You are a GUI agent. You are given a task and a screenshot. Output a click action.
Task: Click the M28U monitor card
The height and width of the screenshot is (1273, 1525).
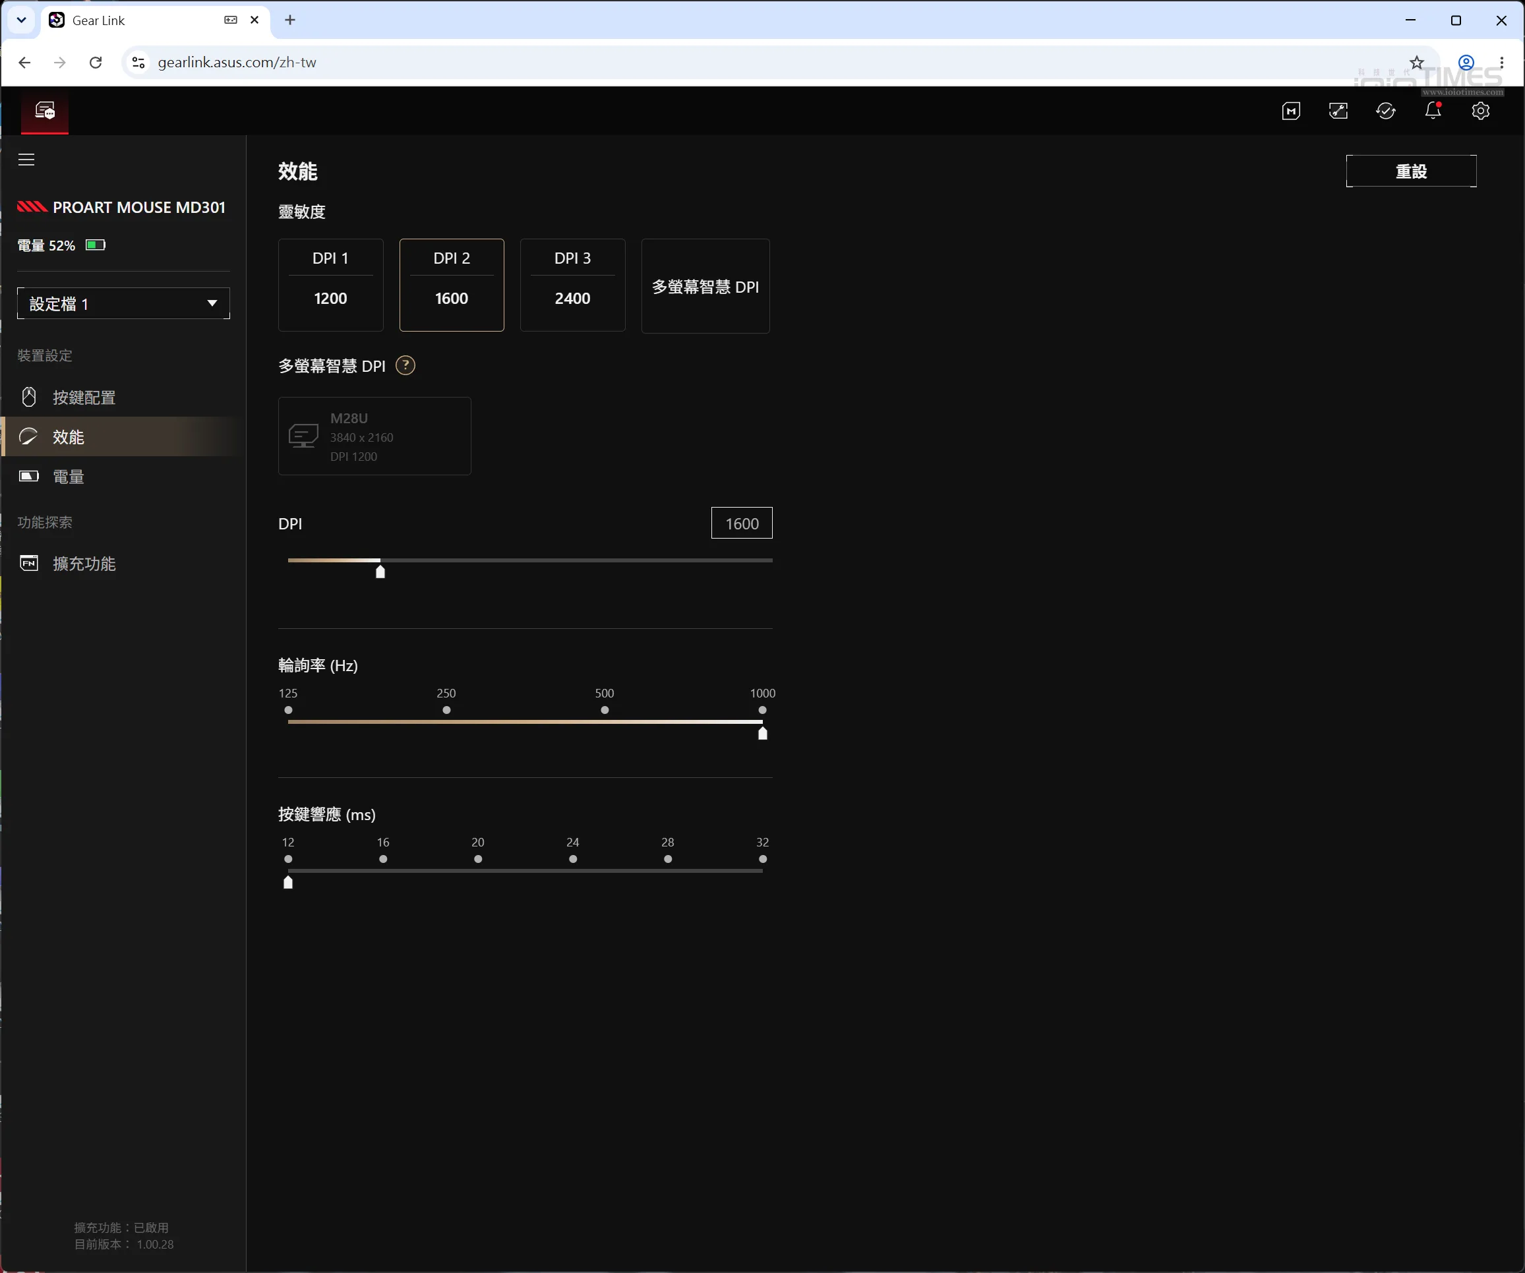(x=374, y=436)
